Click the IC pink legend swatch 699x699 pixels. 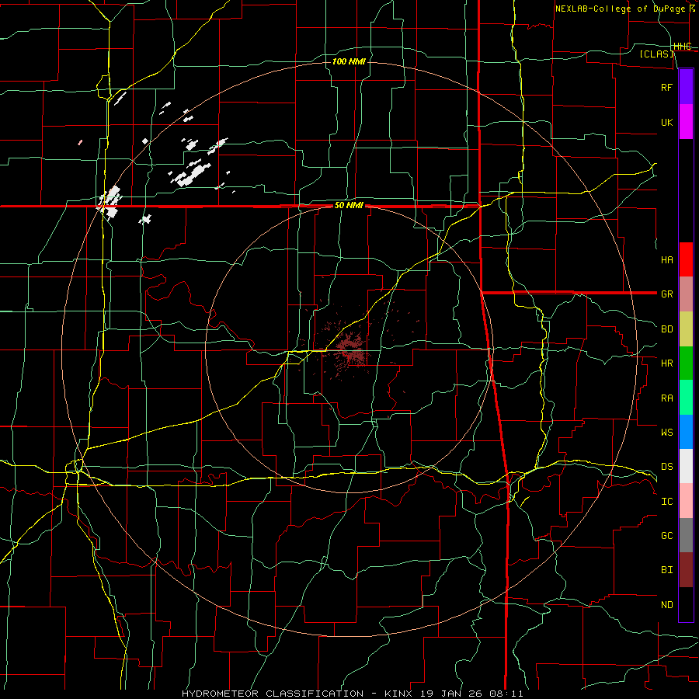(686, 501)
